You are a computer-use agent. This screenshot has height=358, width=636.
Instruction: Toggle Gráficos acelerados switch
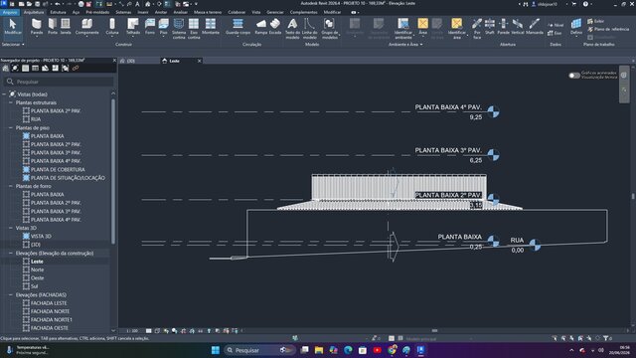pyautogui.click(x=574, y=76)
